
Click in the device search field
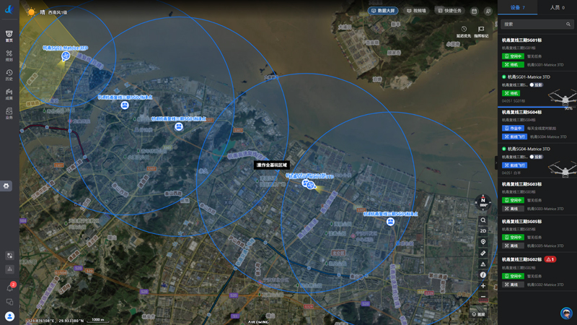tap(537, 25)
